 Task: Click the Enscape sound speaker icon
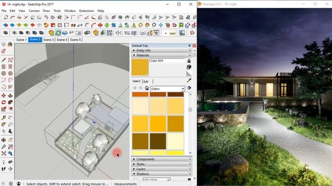tap(118, 33)
